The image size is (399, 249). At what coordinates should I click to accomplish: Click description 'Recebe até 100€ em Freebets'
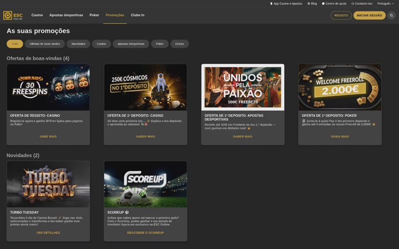tap(240, 127)
